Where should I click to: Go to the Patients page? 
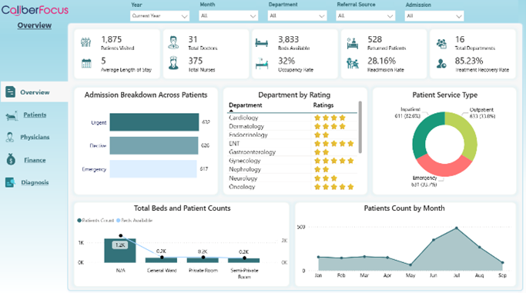35,115
